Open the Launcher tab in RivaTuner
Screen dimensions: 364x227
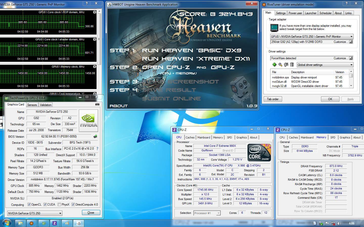pos(311,13)
